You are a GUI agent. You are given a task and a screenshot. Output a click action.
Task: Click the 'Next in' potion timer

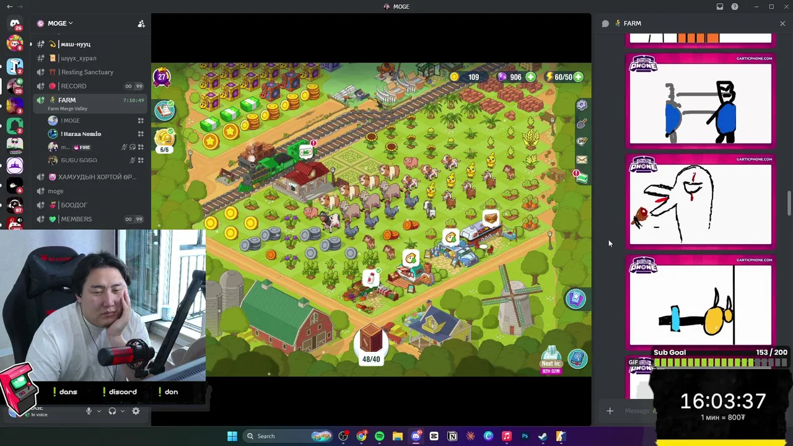click(x=551, y=361)
